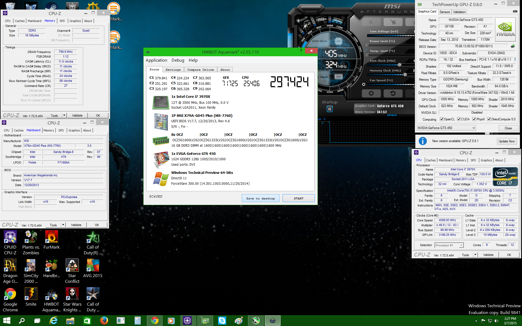Open the CPUID CPU-Z desktop shortcut
Screen dimensions: 522x326
[x=10, y=243]
